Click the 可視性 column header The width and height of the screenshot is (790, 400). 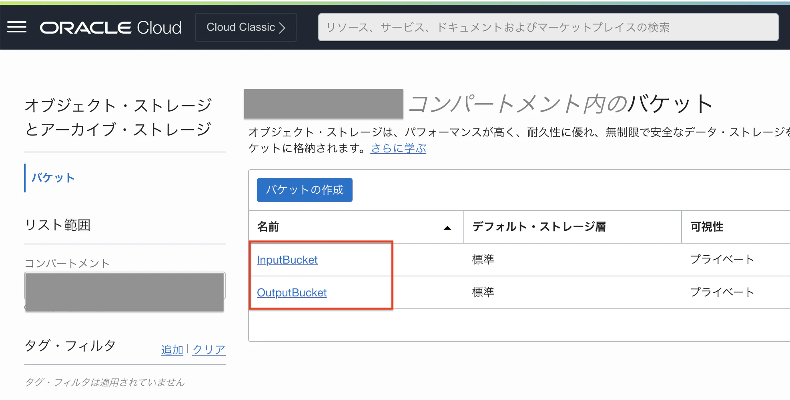(x=707, y=227)
